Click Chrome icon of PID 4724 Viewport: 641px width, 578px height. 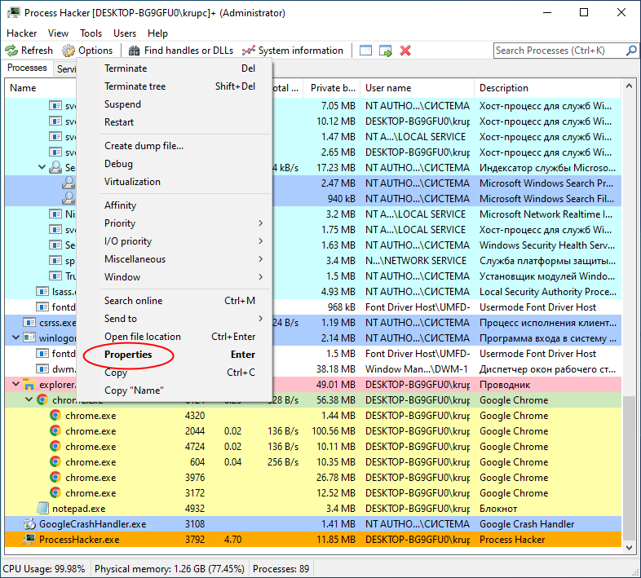click(55, 447)
